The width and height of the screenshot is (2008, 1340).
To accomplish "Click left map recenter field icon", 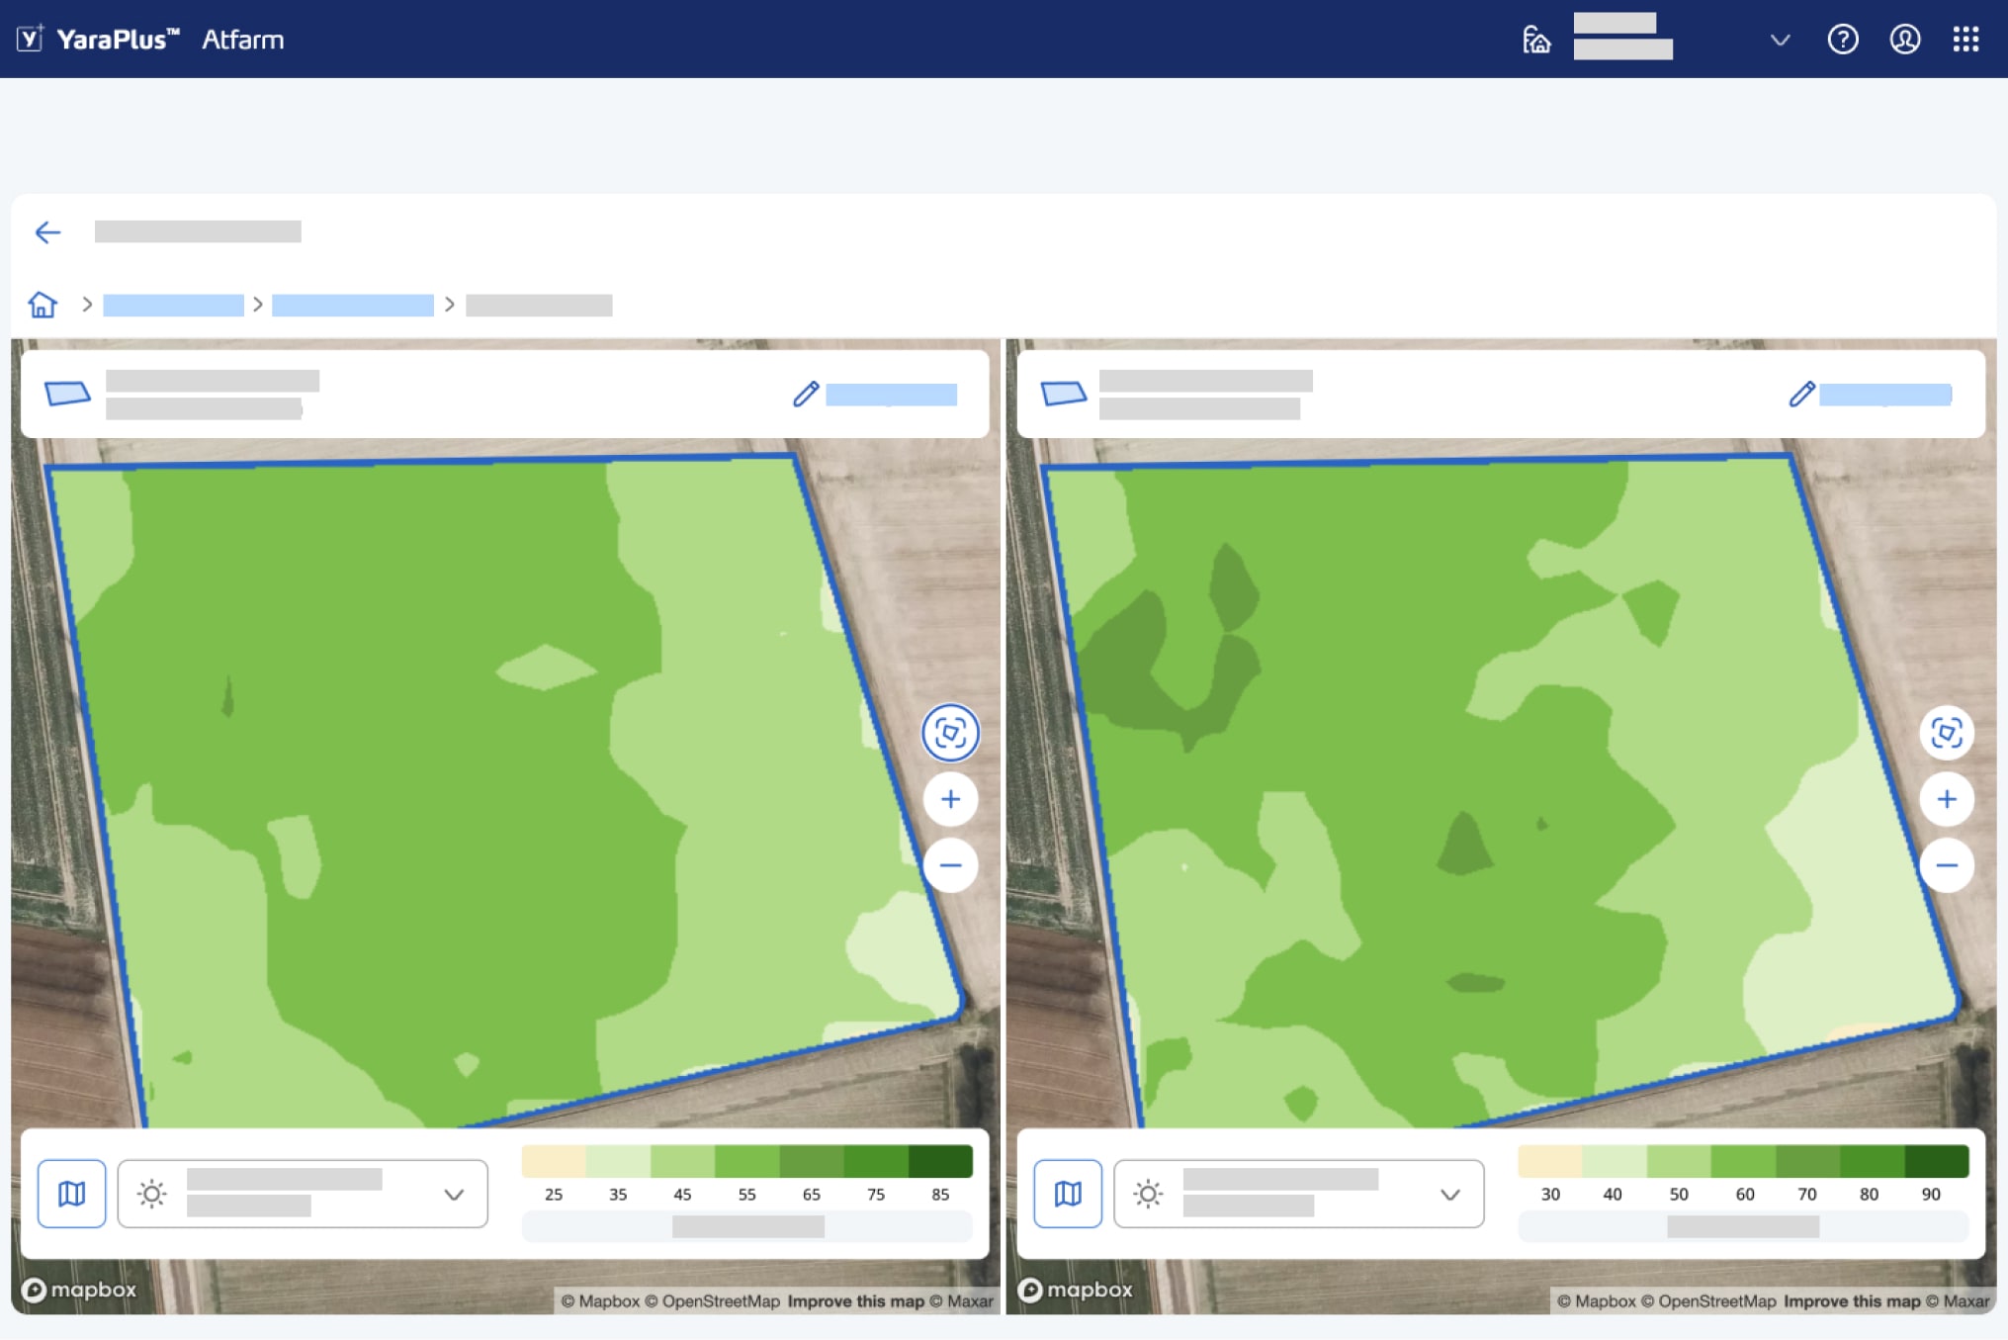I will [x=950, y=733].
